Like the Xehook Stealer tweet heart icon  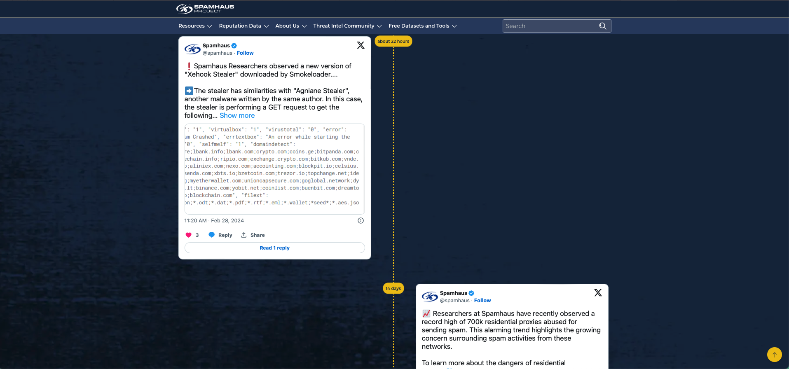pyautogui.click(x=189, y=235)
